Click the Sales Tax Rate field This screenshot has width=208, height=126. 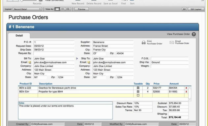tap(143, 107)
